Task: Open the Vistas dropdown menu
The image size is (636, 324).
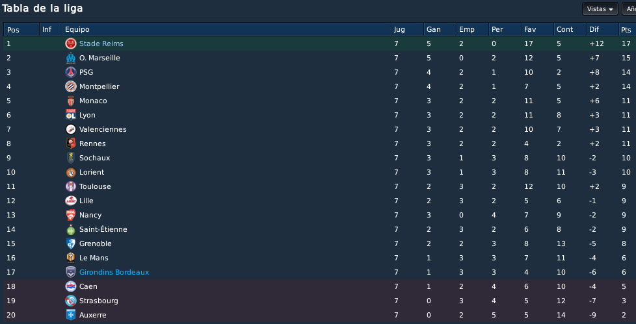Action: click(x=600, y=9)
